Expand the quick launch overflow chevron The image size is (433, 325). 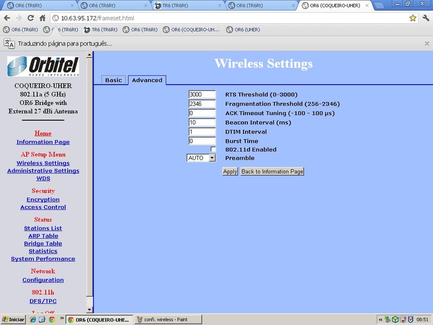point(62,318)
